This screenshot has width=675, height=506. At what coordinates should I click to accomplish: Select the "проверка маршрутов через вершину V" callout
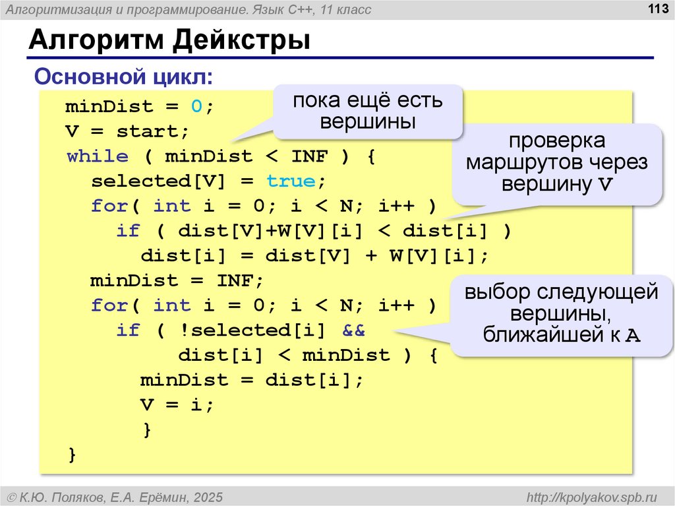coord(556,163)
